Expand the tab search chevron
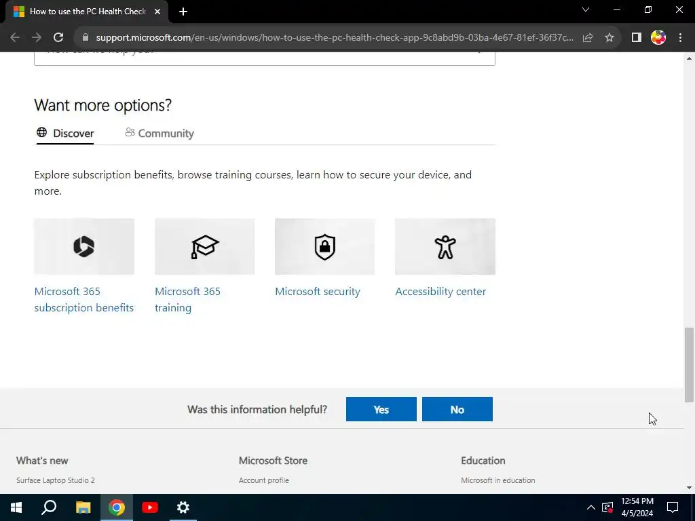 (x=586, y=9)
